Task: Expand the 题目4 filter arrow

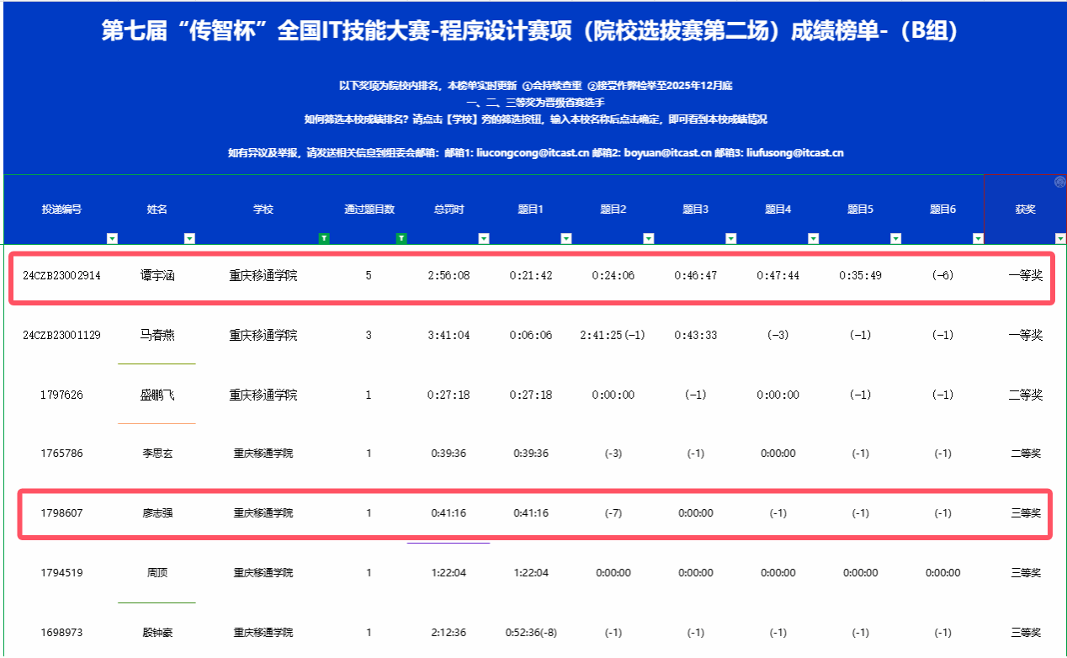Action: click(813, 239)
